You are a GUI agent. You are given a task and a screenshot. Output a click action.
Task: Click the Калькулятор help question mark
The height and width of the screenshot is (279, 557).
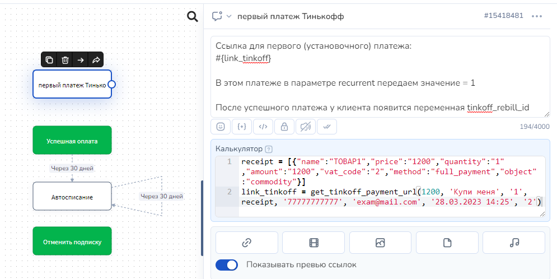269,149
